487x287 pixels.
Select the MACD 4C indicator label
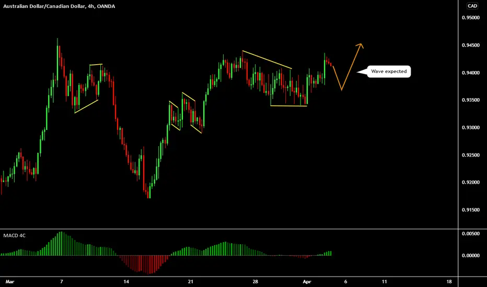click(14, 235)
